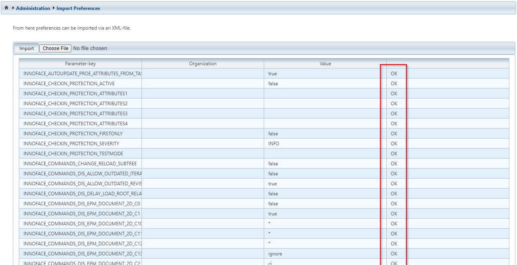The image size is (517, 265).
Task: Click the INFO value cell
Action: pyautogui.click(x=274, y=144)
